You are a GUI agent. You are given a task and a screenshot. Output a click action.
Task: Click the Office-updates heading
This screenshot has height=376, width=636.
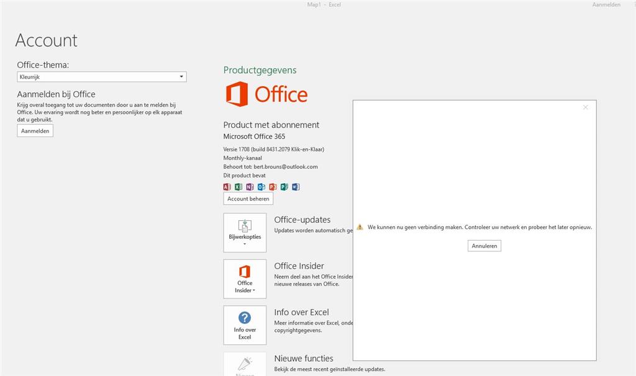(x=302, y=220)
